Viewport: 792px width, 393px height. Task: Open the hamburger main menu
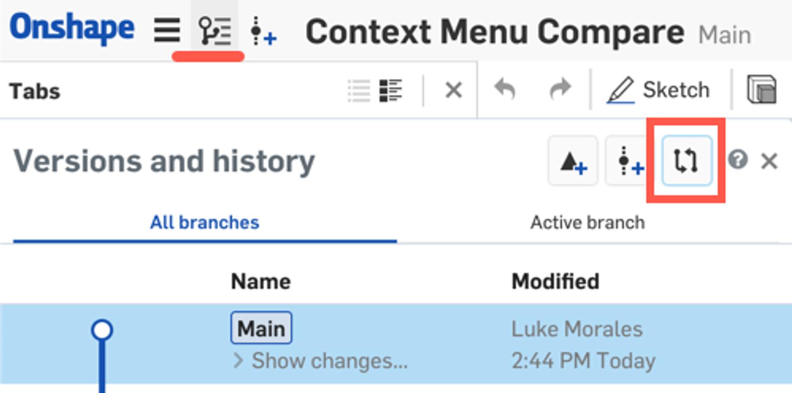tap(167, 31)
